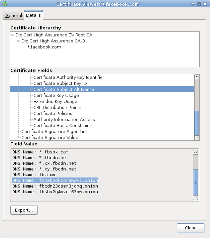Viewport: 210px width, 238px height.
Task: Click DNS Name fbsbx2q4mvcl63pw.onion line
Action: [55, 192]
